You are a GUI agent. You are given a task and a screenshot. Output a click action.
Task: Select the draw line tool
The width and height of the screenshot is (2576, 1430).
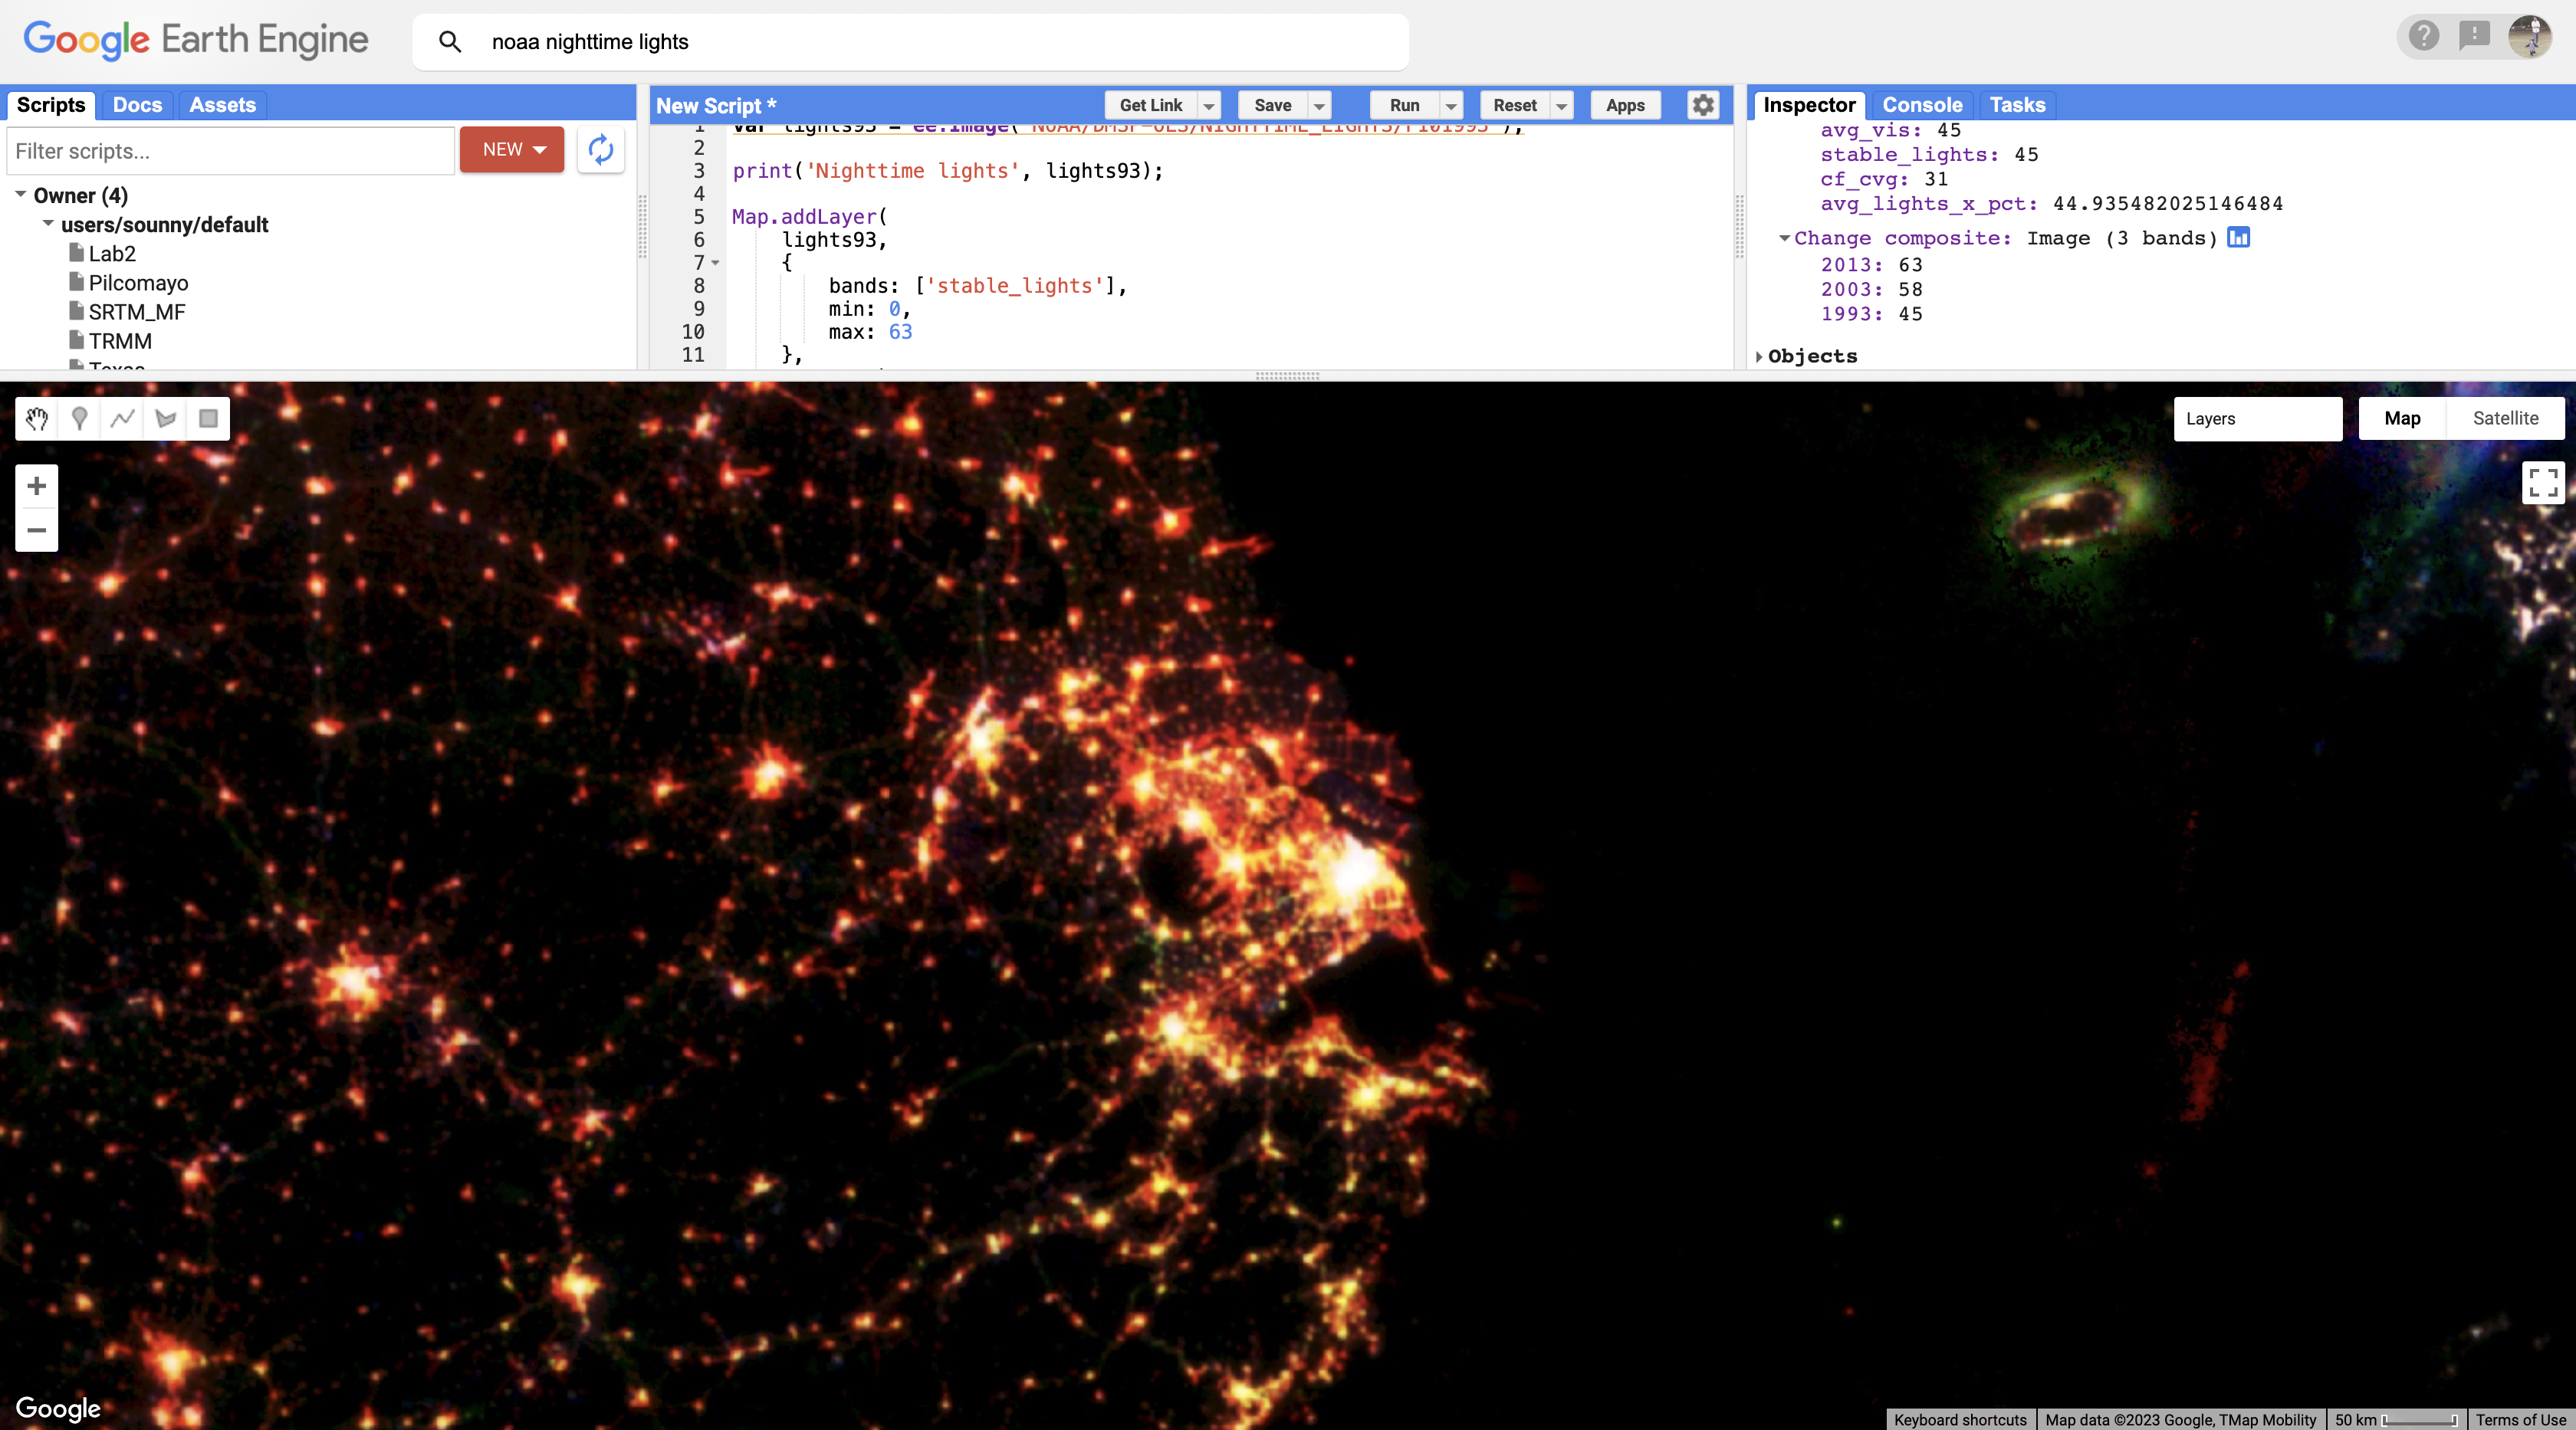click(x=123, y=418)
